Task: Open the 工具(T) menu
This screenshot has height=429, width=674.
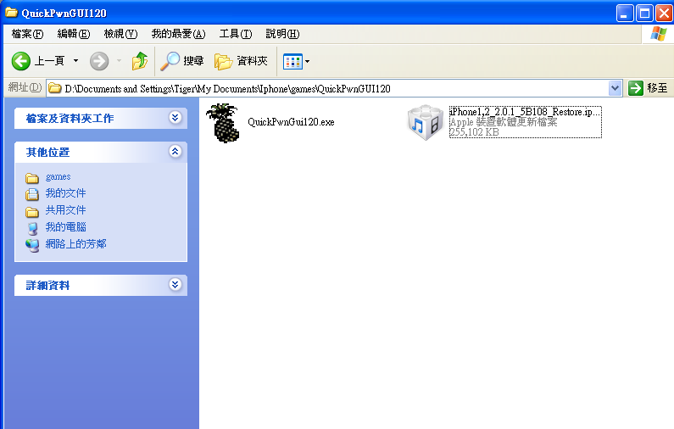Action: [x=236, y=34]
